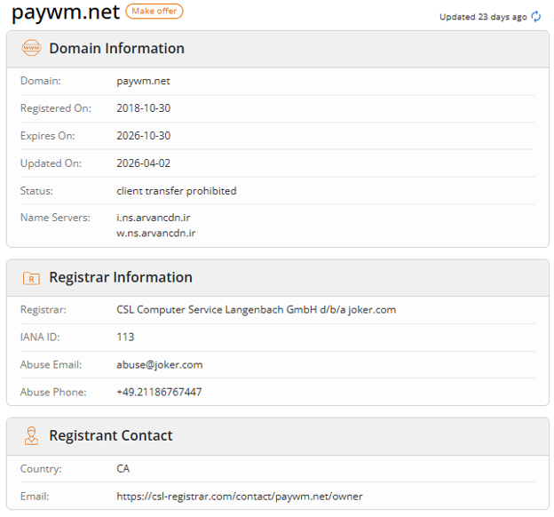Click the abuse phone number +49.21186767447
The image size is (554, 517).
(x=159, y=392)
